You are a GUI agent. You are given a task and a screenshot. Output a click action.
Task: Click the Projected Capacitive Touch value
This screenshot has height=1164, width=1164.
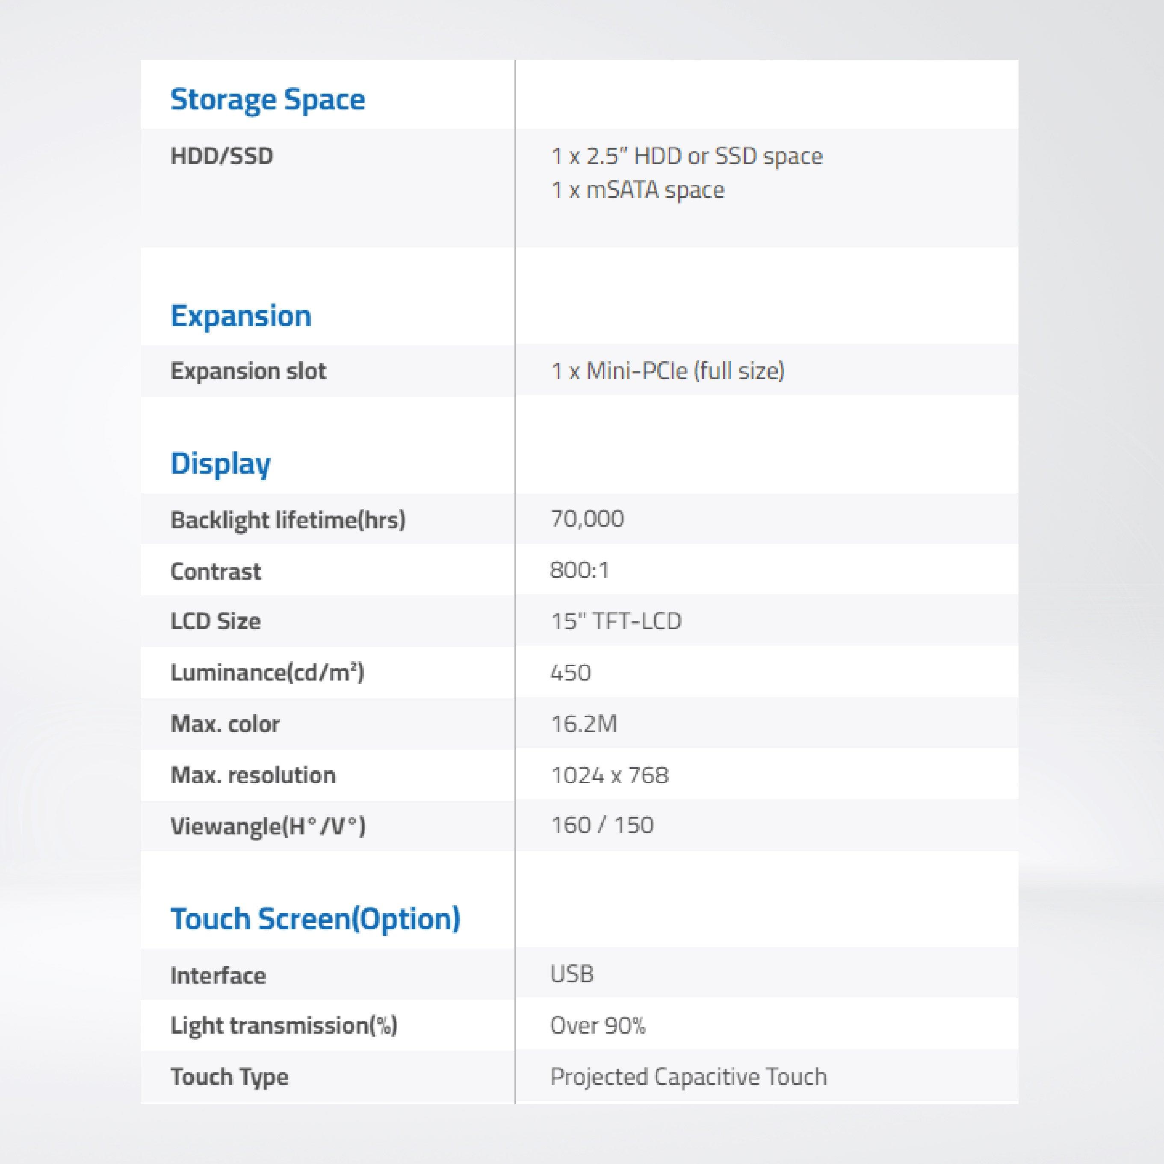pyautogui.click(x=689, y=1077)
